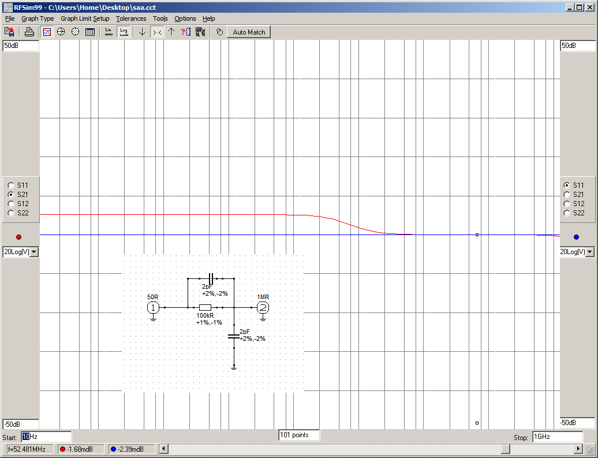
Task: Open the Help menu
Action: (x=208, y=18)
